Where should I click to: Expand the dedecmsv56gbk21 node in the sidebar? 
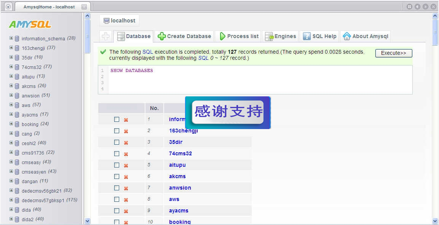(x=11, y=190)
